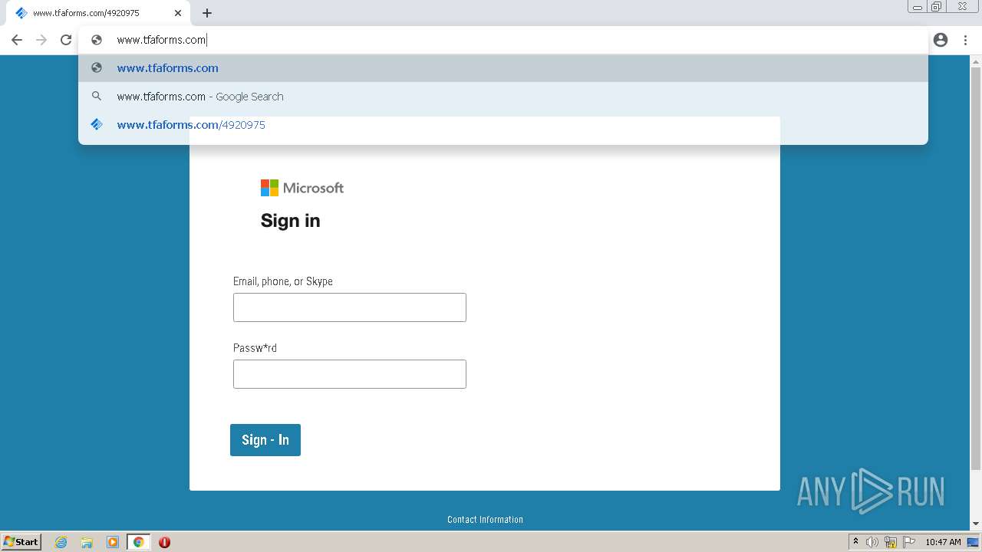Focus the Passw*rd input field
982x552 pixels.
pos(350,374)
